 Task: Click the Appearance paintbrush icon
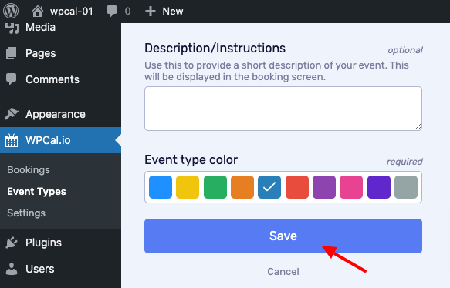pos(12,114)
